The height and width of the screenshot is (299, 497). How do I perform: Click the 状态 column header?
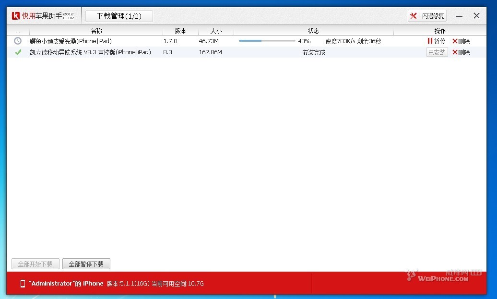[x=313, y=31]
